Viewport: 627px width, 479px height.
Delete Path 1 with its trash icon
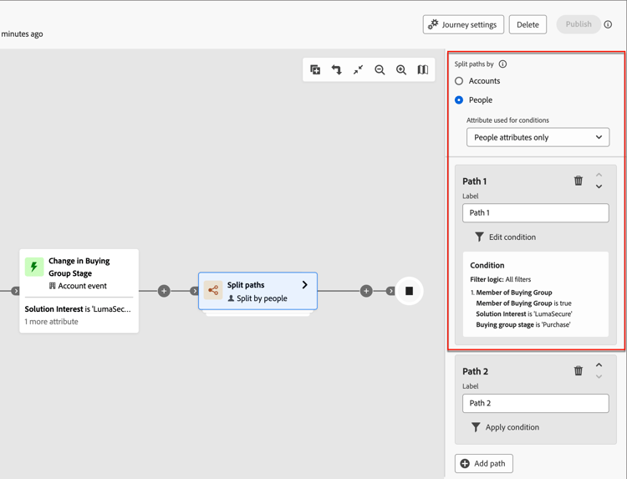click(x=579, y=181)
